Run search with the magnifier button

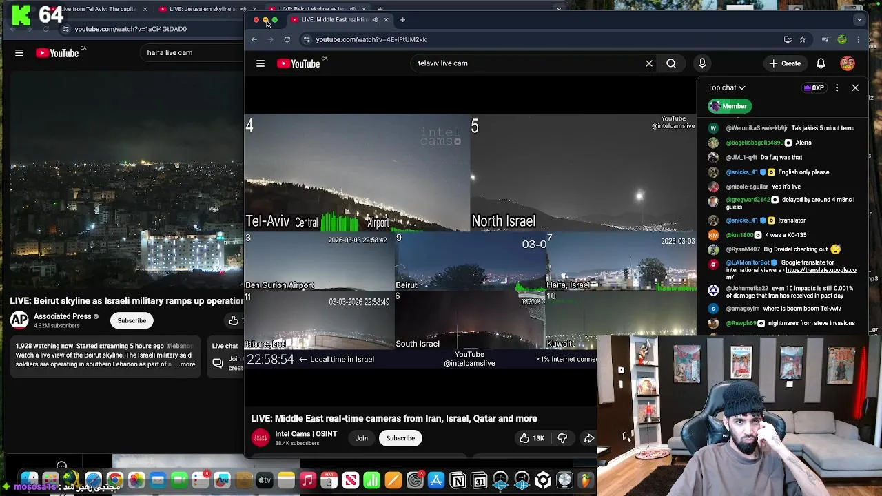pos(671,63)
